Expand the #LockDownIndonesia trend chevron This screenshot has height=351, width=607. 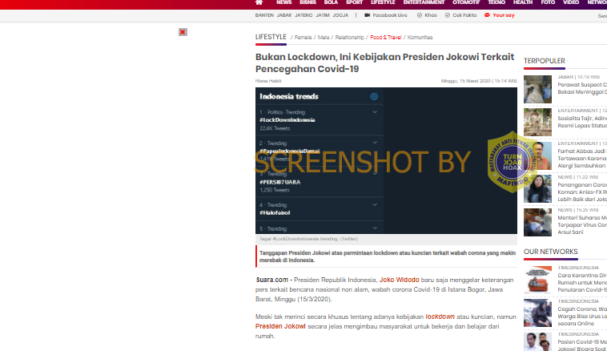[375, 112]
